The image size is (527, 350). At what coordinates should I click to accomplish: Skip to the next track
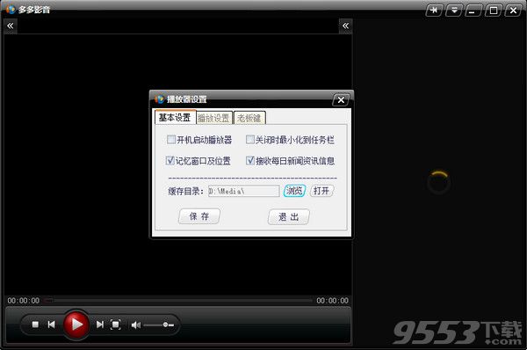pos(100,324)
